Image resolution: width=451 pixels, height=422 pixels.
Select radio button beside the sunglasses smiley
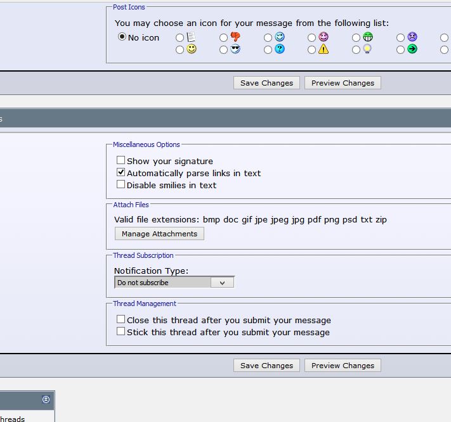pyautogui.click(x=223, y=50)
